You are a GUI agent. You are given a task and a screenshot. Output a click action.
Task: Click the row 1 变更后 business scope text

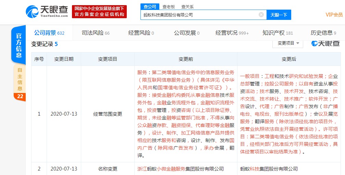coord(289,114)
